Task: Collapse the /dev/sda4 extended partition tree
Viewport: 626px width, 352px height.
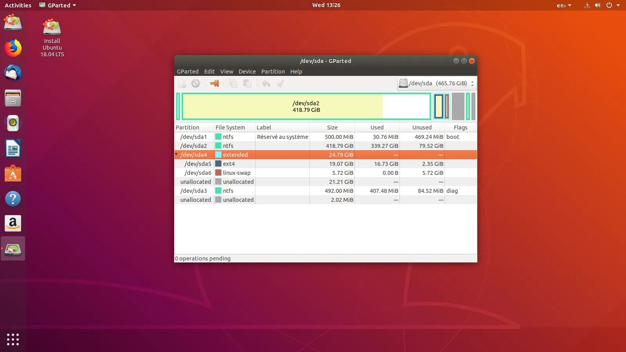Action: coord(176,154)
